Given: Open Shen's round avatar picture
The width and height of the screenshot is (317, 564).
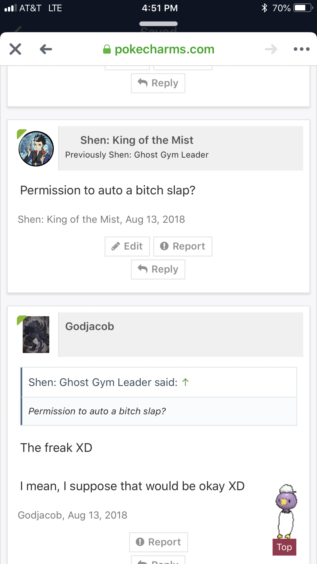Looking at the screenshot, I should (x=36, y=149).
